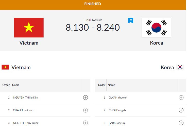Click the large Vietnam flag
The height and width of the screenshot is (135, 187).
coord(29,28)
